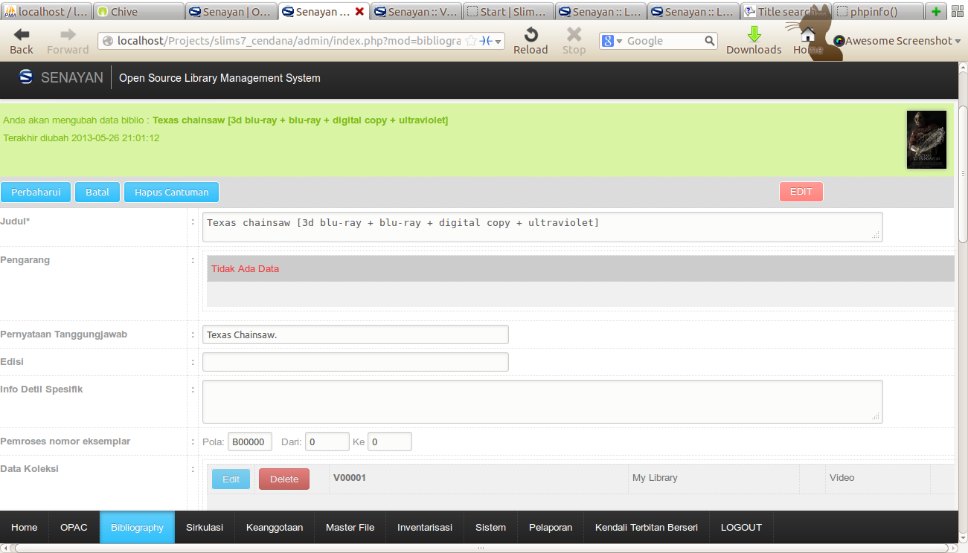The width and height of the screenshot is (968, 553).
Task: Open Awesome Screenshot extension menu
Action: 897,41
